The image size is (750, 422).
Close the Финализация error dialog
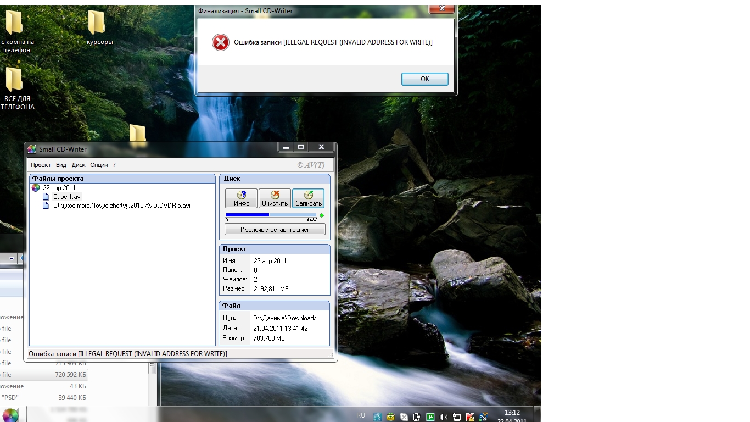[x=441, y=9]
